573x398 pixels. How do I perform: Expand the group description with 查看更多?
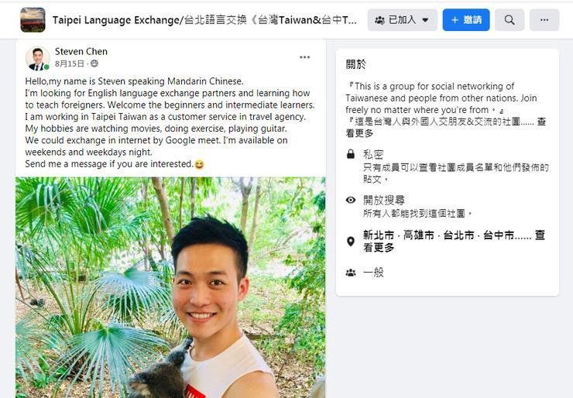[446, 128]
